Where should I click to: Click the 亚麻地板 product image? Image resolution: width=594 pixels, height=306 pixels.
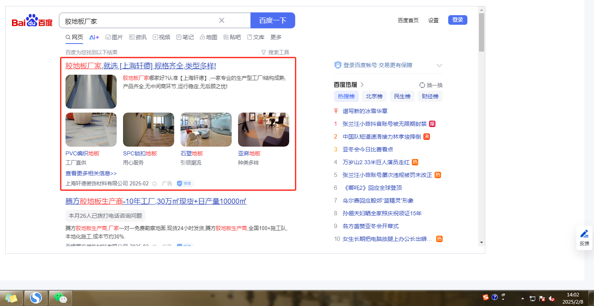click(264, 129)
